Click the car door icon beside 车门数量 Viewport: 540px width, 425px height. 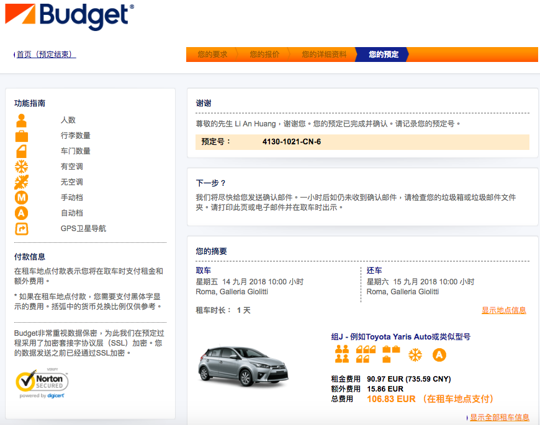coord(22,151)
